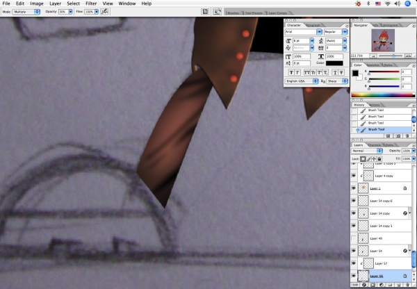Open the volume control in menu bar
This screenshot has width=417, height=289.
click(398, 3)
